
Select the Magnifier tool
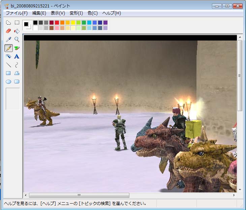[17, 39]
